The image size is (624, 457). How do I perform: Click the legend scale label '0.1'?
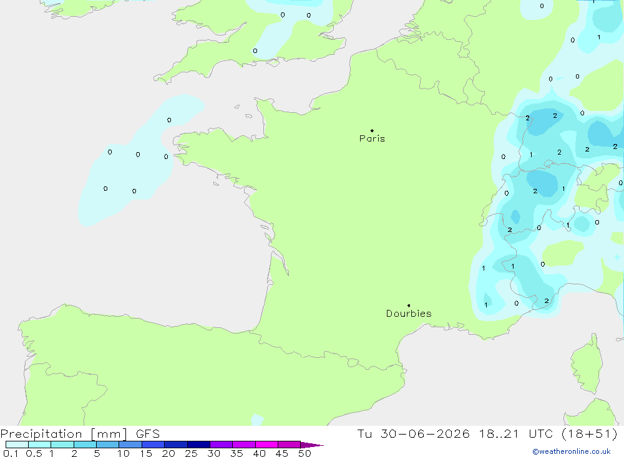tap(11, 453)
